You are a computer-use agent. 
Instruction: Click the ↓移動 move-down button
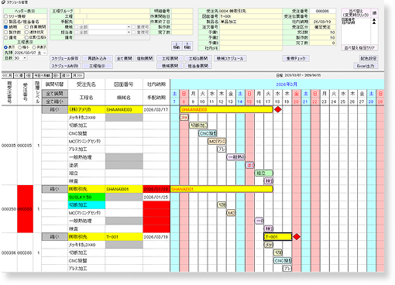177,46
